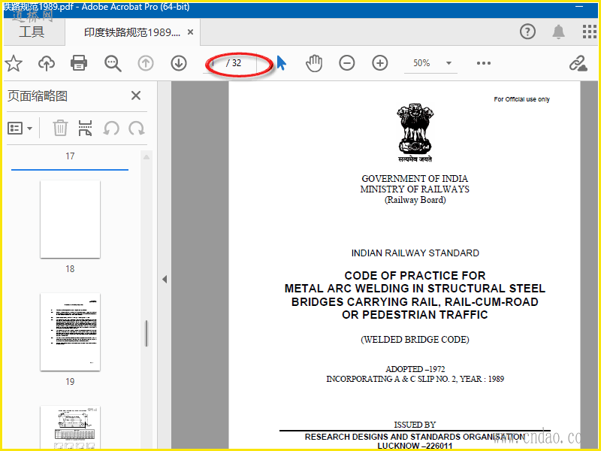Click the 50% zoom level field
This screenshot has height=451, width=601.
[421, 63]
